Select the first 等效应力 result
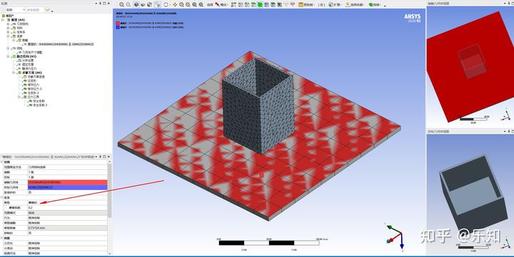 pos(34,85)
